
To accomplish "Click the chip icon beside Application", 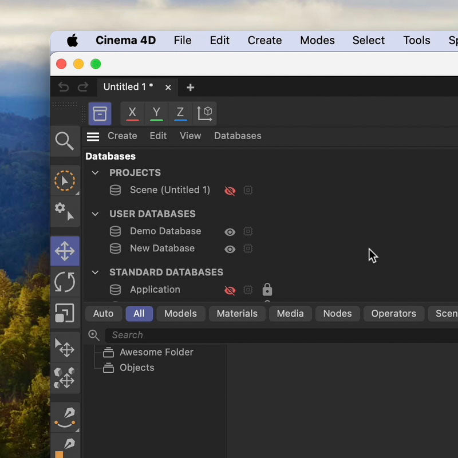I will pyautogui.click(x=248, y=290).
